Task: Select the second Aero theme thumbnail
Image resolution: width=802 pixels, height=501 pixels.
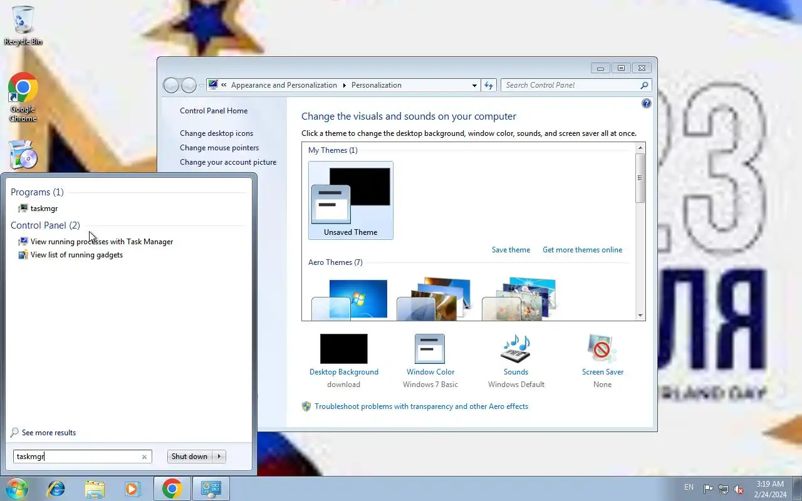Action: (x=434, y=299)
